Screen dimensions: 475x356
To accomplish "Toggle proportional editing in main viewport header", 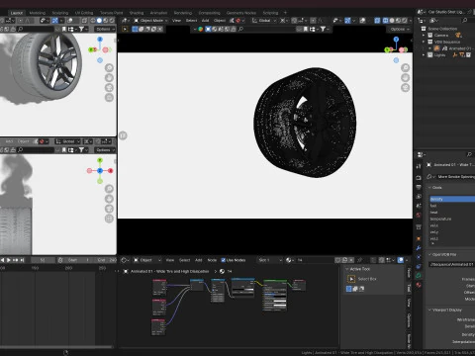I will point(313,21).
